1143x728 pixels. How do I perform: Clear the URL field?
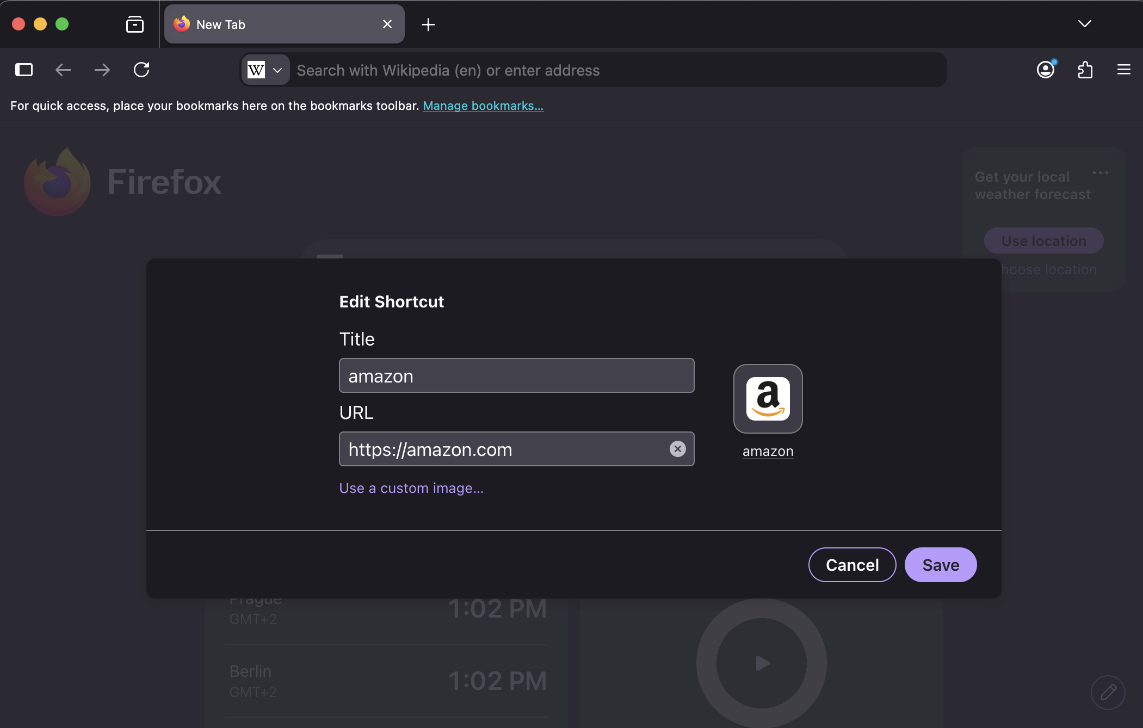[x=677, y=449]
